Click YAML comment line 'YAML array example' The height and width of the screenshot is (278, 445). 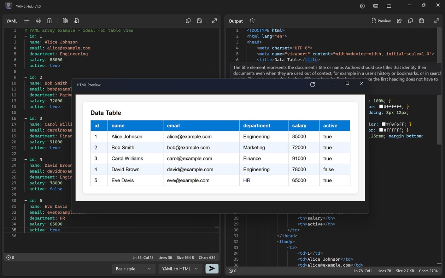(x=79, y=30)
